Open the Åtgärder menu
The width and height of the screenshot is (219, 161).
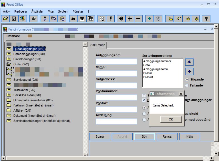point(37,11)
